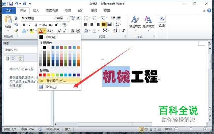
Task: Open the Change Styles menu
Action: pyautogui.click(x=148, y=23)
